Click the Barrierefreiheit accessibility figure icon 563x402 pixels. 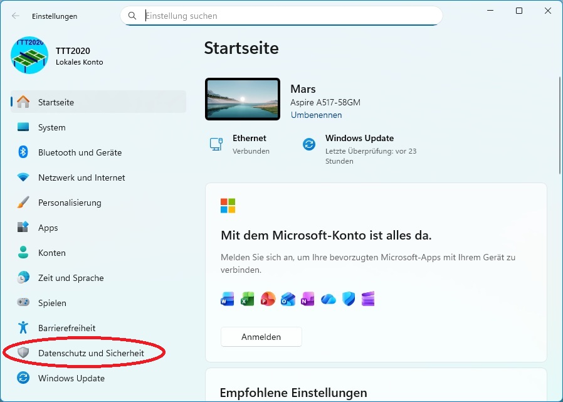[23, 327]
